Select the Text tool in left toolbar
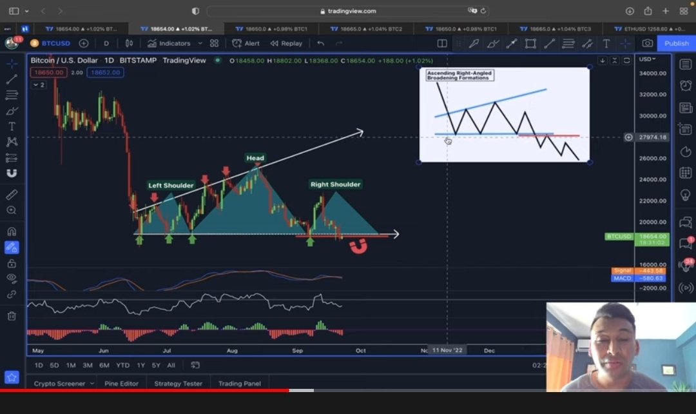 click(12, 126)
